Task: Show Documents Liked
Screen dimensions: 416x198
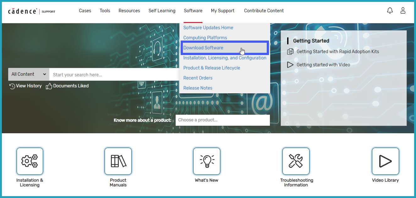Action: (67, 86)
